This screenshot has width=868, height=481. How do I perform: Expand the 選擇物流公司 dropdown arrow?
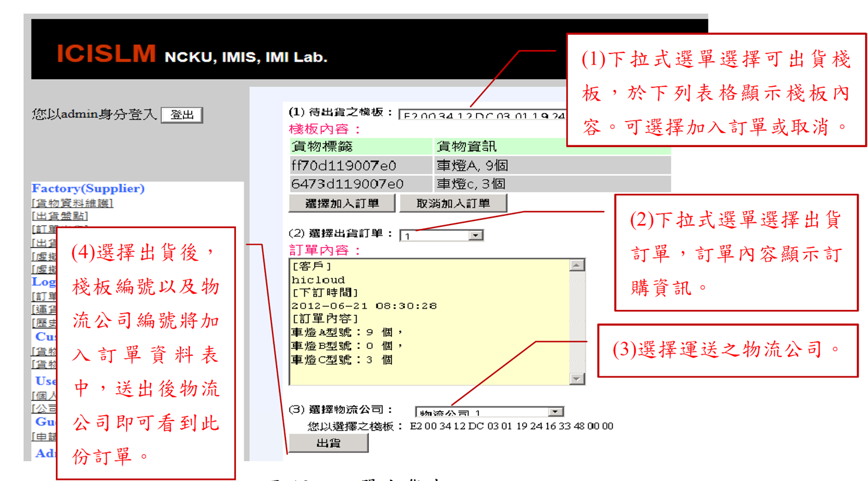pos(556,412)
